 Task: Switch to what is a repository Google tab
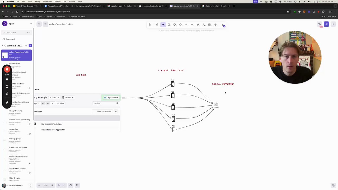tap(216, 6)
